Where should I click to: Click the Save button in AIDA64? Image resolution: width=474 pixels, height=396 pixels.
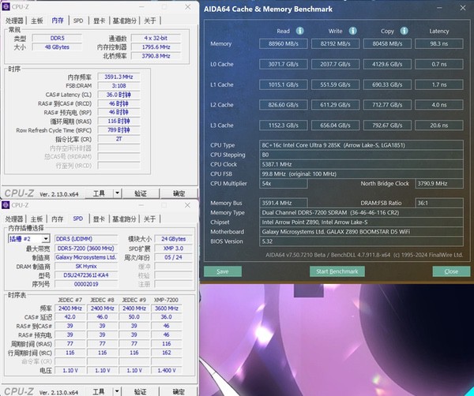click(223, 271)
